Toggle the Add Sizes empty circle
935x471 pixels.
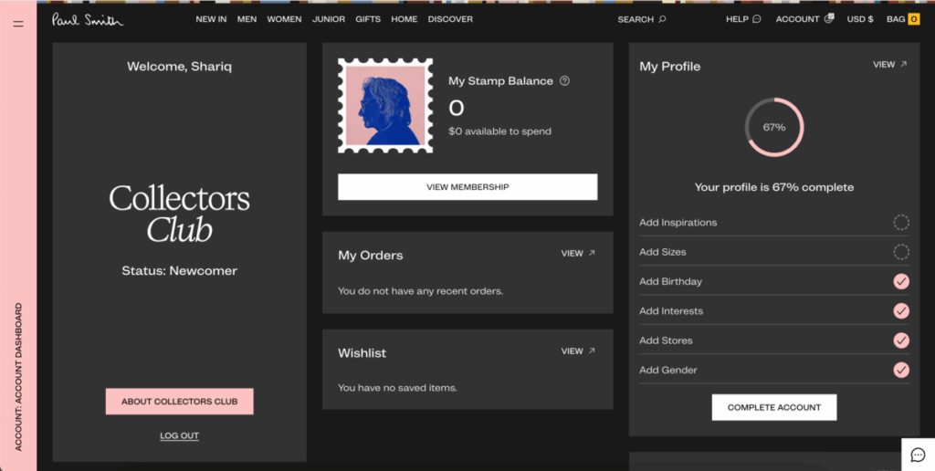[x=901, y=252]
